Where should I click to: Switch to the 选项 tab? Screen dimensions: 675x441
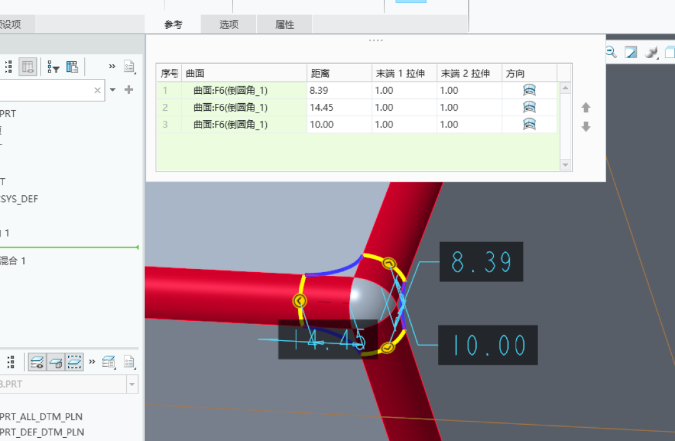[229, 24]
